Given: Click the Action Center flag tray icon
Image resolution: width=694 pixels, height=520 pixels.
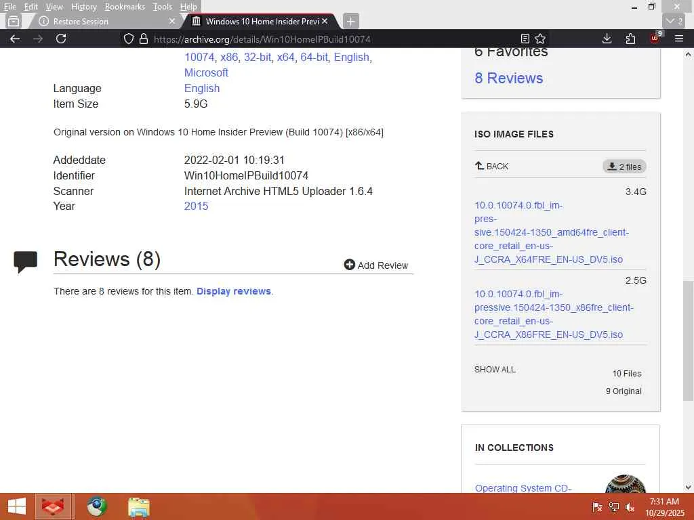Looking at the screenshot, I should 597,507.
